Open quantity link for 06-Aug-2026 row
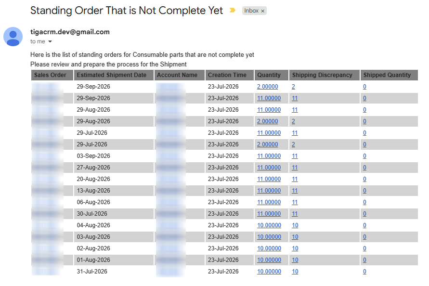 point(269,202)
